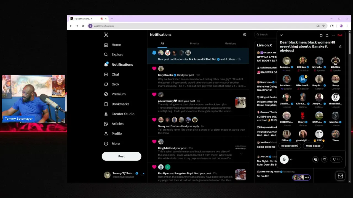The width and height of the screenshot is (353, 198).
Task: End the Space
Action: pos(340,35)
